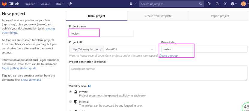Open the issues icon in navbar
The width and height of the screenshot is (249, 111).
tap(209, 4)
